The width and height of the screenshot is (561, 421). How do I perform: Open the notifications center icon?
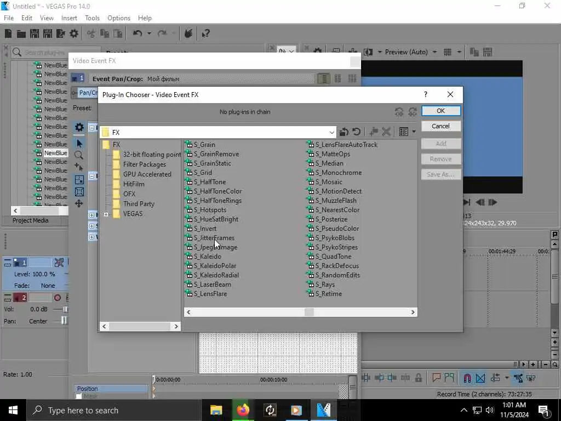pyautogui.click(x=543, y=410)
